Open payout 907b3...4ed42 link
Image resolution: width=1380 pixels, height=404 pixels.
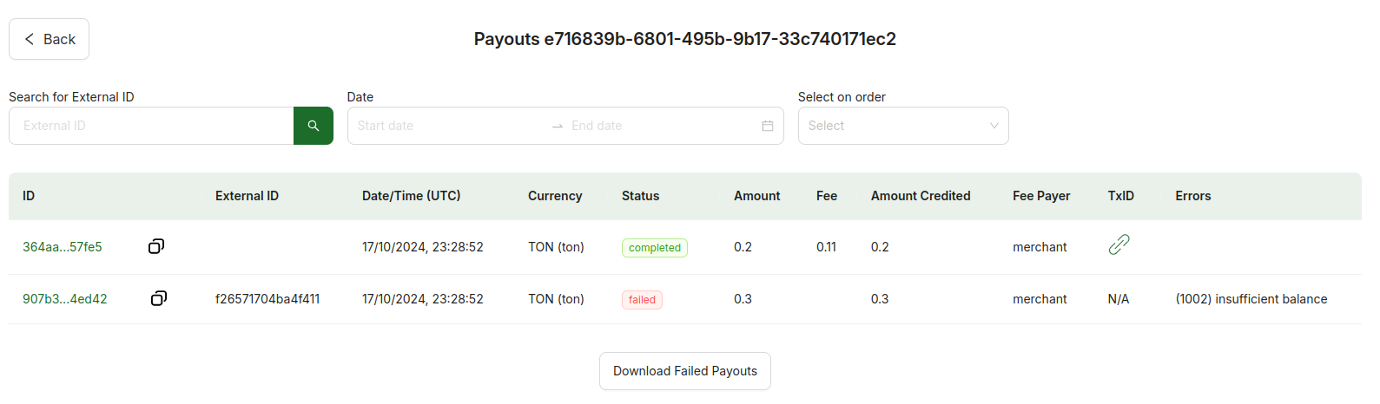pyautogui.click(x=65, y=299)
